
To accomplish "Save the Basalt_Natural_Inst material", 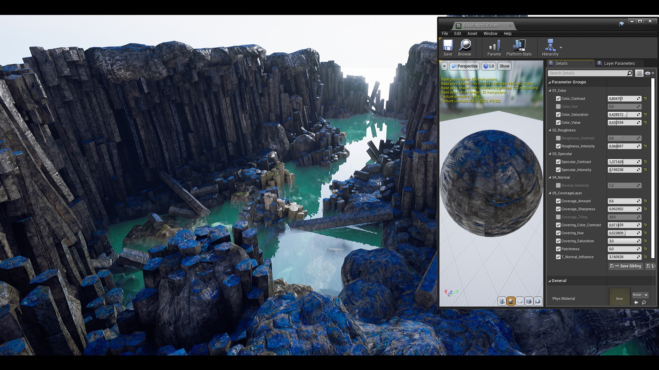I will (448, 48).
